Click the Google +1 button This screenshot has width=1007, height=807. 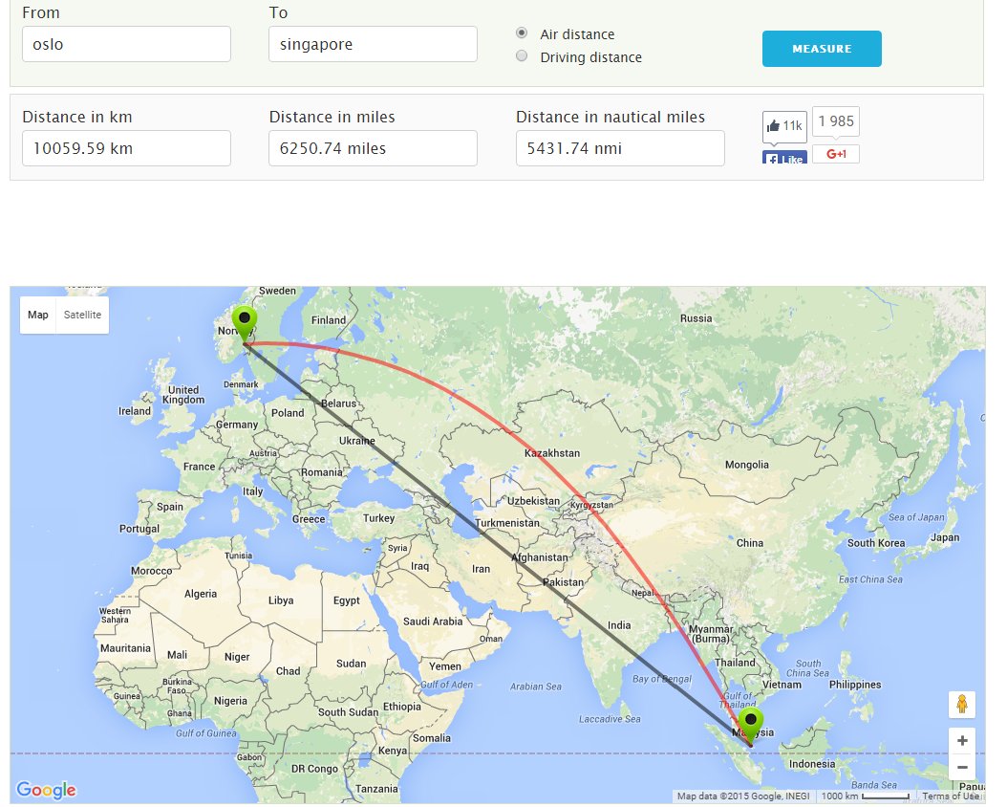(836, 154)
